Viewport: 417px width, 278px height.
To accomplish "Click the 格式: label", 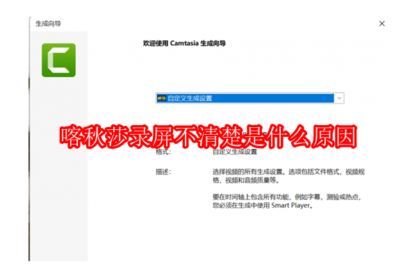I will 163,152.
